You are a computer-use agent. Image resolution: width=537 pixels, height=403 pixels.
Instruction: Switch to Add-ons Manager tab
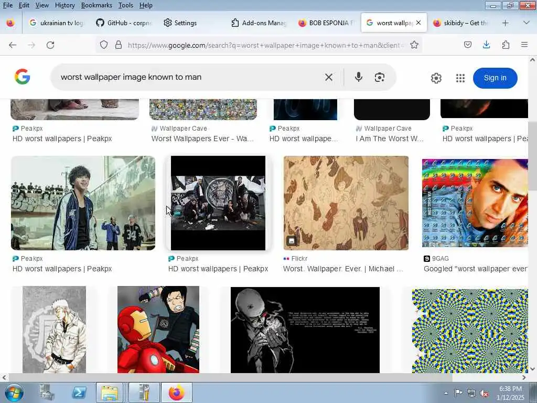click(258, 23)
